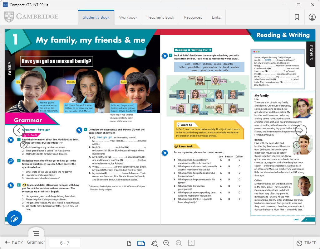Go to previous page with left arrow
The height and width of the screenshot is (249, 320).
pos(19,130)
